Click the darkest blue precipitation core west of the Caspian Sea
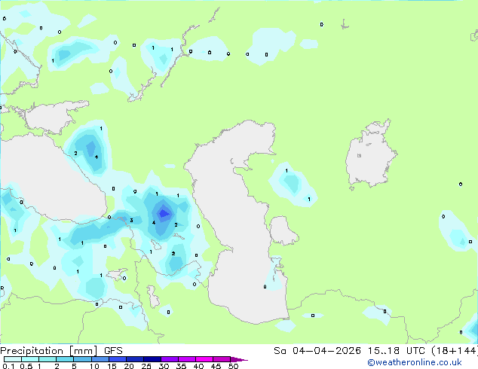Screen dimensions: 478x369 [x=164, y=213]
